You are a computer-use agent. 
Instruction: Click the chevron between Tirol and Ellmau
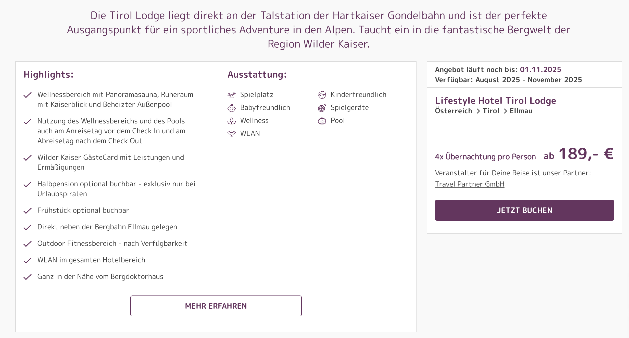505,111
